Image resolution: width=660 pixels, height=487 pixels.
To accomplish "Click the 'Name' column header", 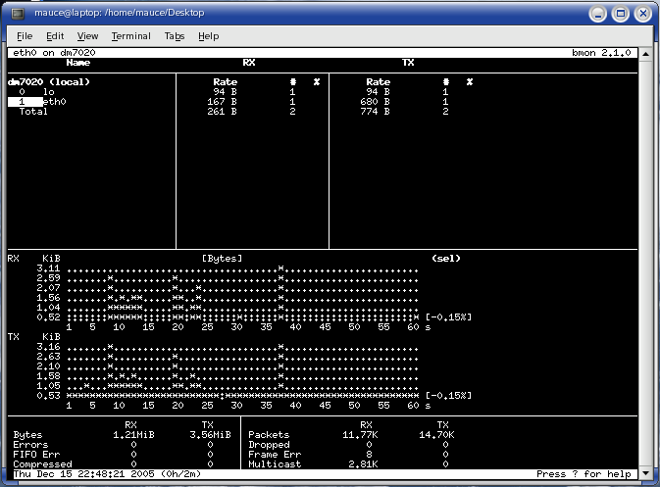I will [78, 63].
